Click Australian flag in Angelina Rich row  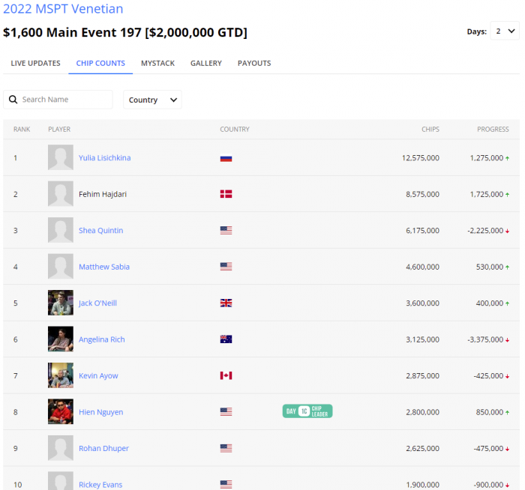(x=226, y=339)
